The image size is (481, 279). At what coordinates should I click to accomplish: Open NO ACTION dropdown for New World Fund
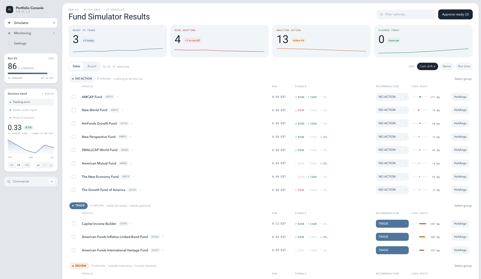pos(392,110)
